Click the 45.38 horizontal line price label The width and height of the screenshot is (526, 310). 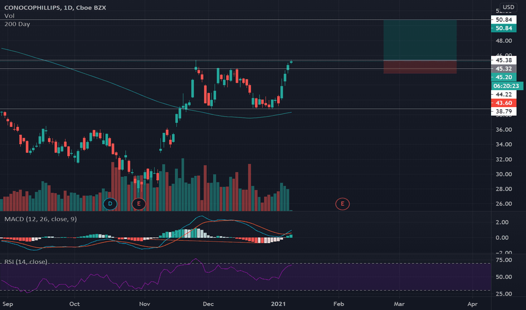coord(503,60)
